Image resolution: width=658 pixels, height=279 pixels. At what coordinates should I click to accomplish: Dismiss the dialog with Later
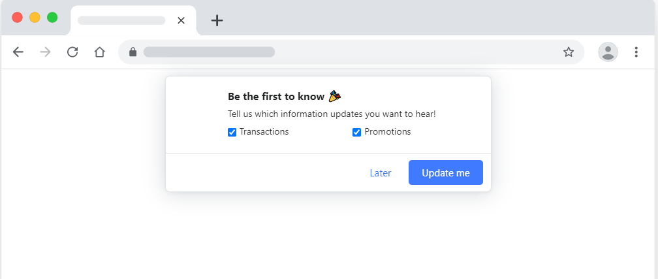click(x=380, y=173)
